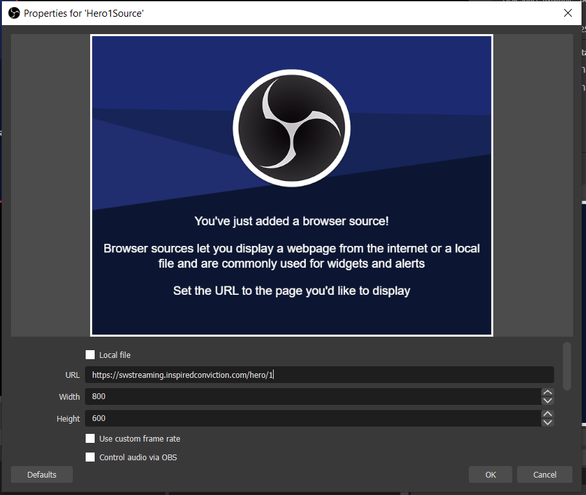The image size is (586, 495).
Task: Close the Hero1Source properties dialog
Action: [568, 13]
